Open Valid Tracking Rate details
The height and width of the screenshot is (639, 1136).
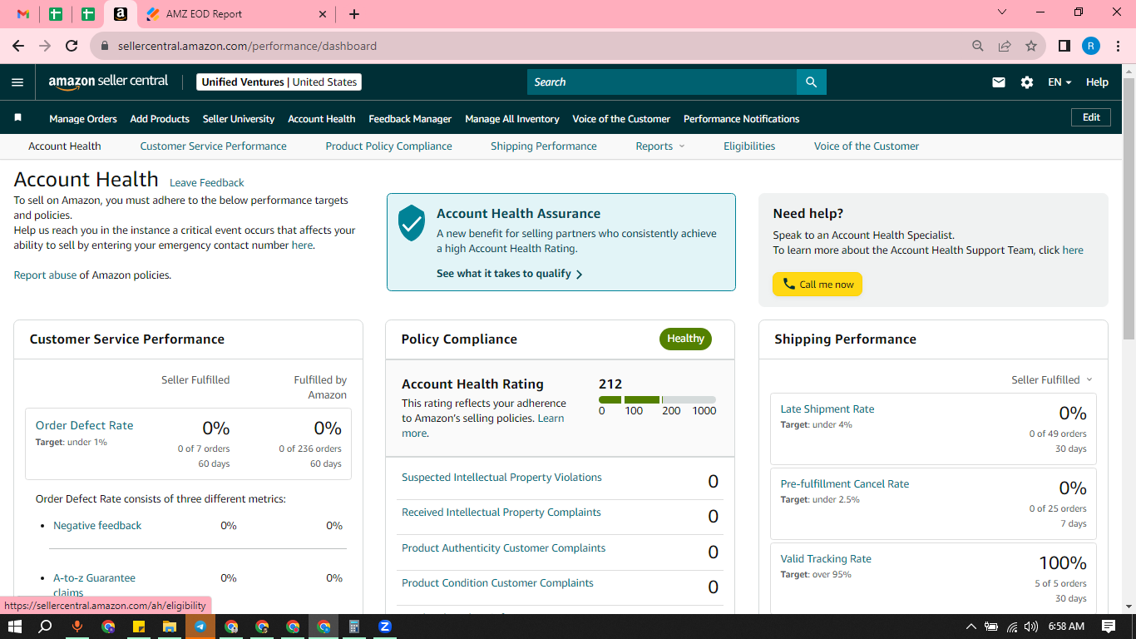pyautogui.click(x=826, y=559)
